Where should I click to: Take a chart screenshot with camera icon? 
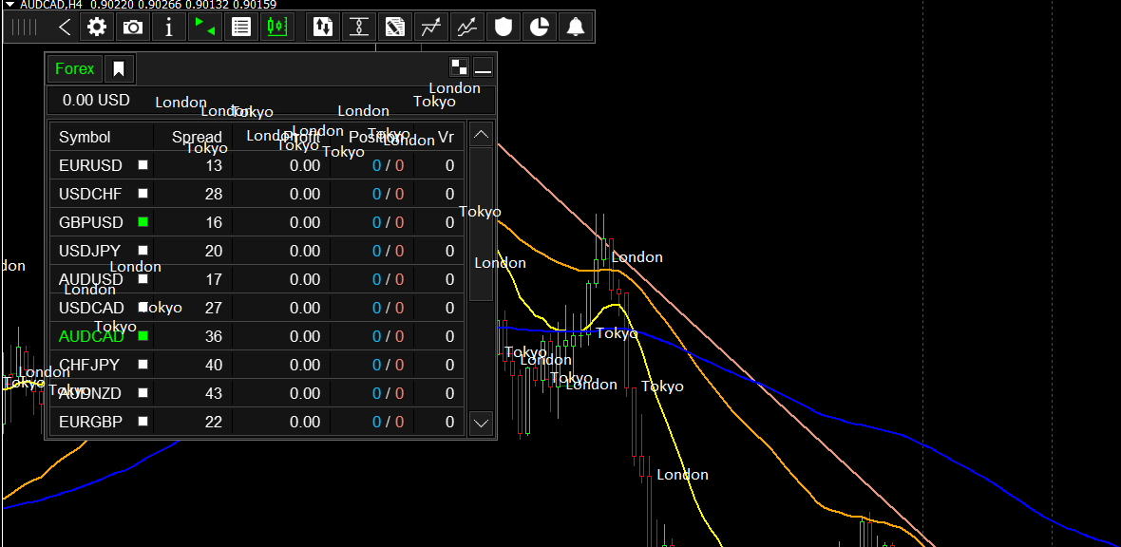coord(132,28)
